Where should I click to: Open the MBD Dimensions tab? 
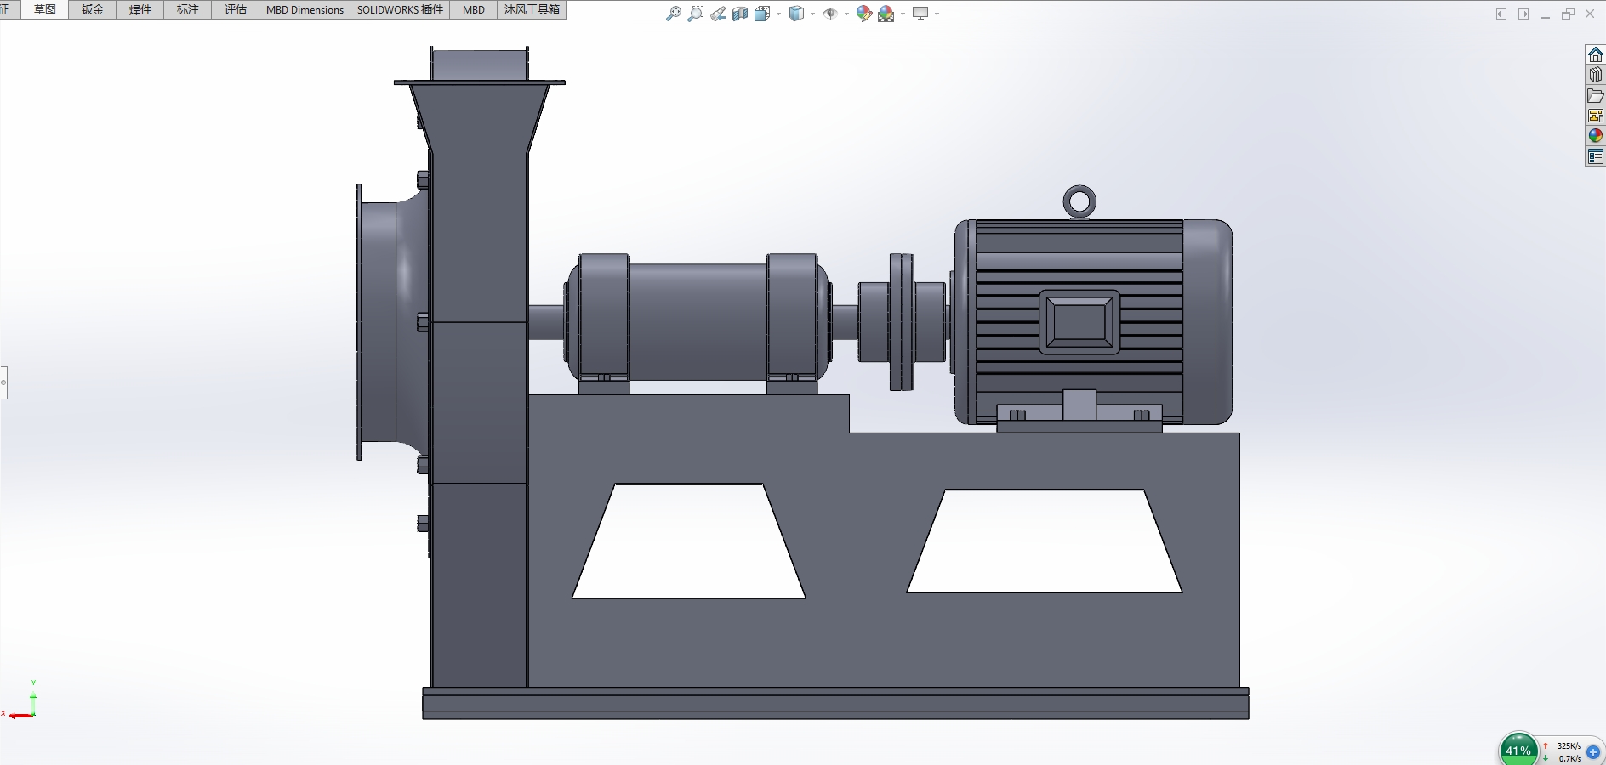click(x=305, y=10)
